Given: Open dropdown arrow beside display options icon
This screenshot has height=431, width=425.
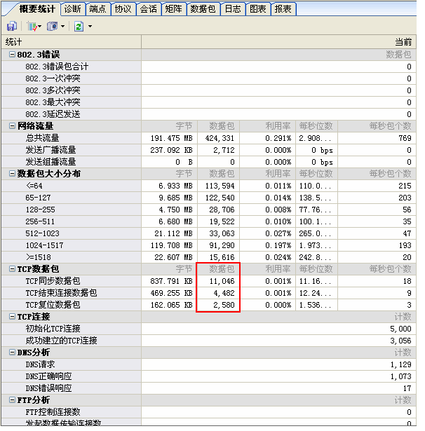Looking at the screenshot, I should coord(39,27).
